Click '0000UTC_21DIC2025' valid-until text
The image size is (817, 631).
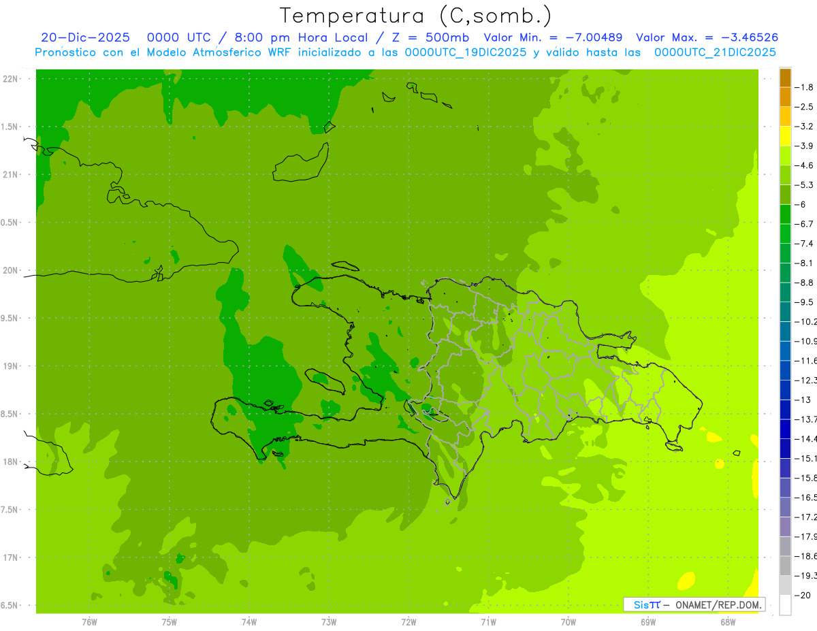pyautogui.click(x=715, y=52)
